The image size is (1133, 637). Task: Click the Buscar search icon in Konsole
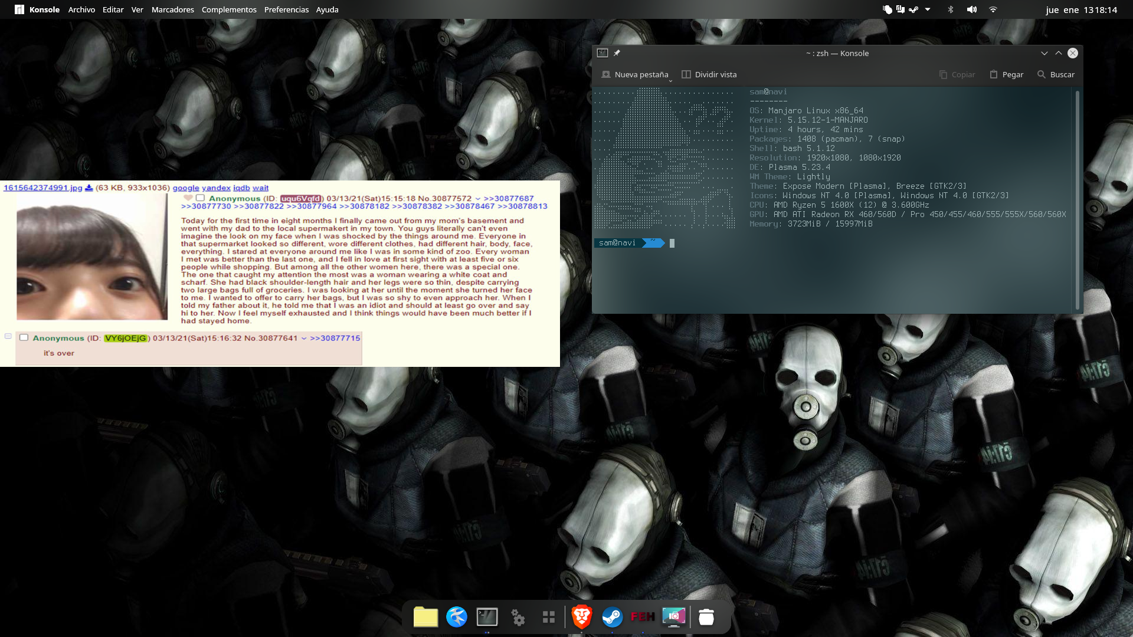tap(1042, 74)
